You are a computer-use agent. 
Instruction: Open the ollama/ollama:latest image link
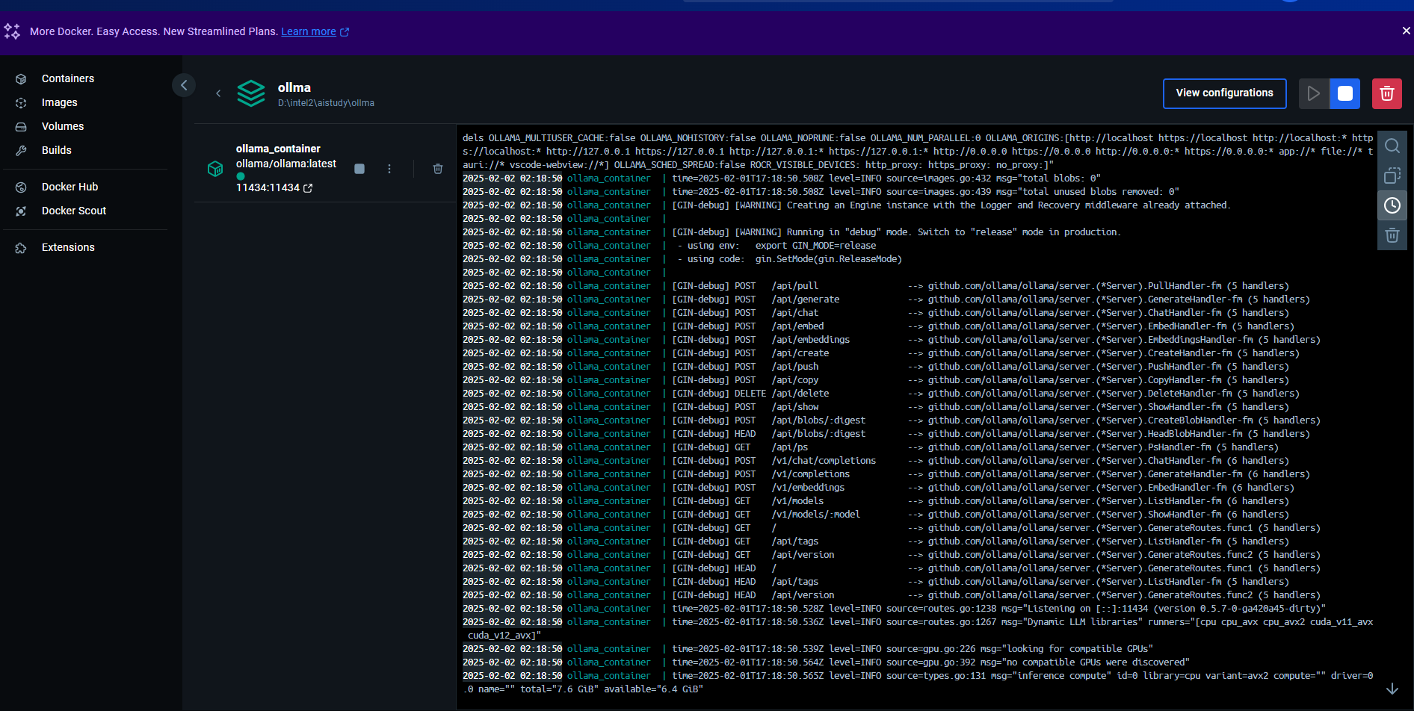[286, 164]
